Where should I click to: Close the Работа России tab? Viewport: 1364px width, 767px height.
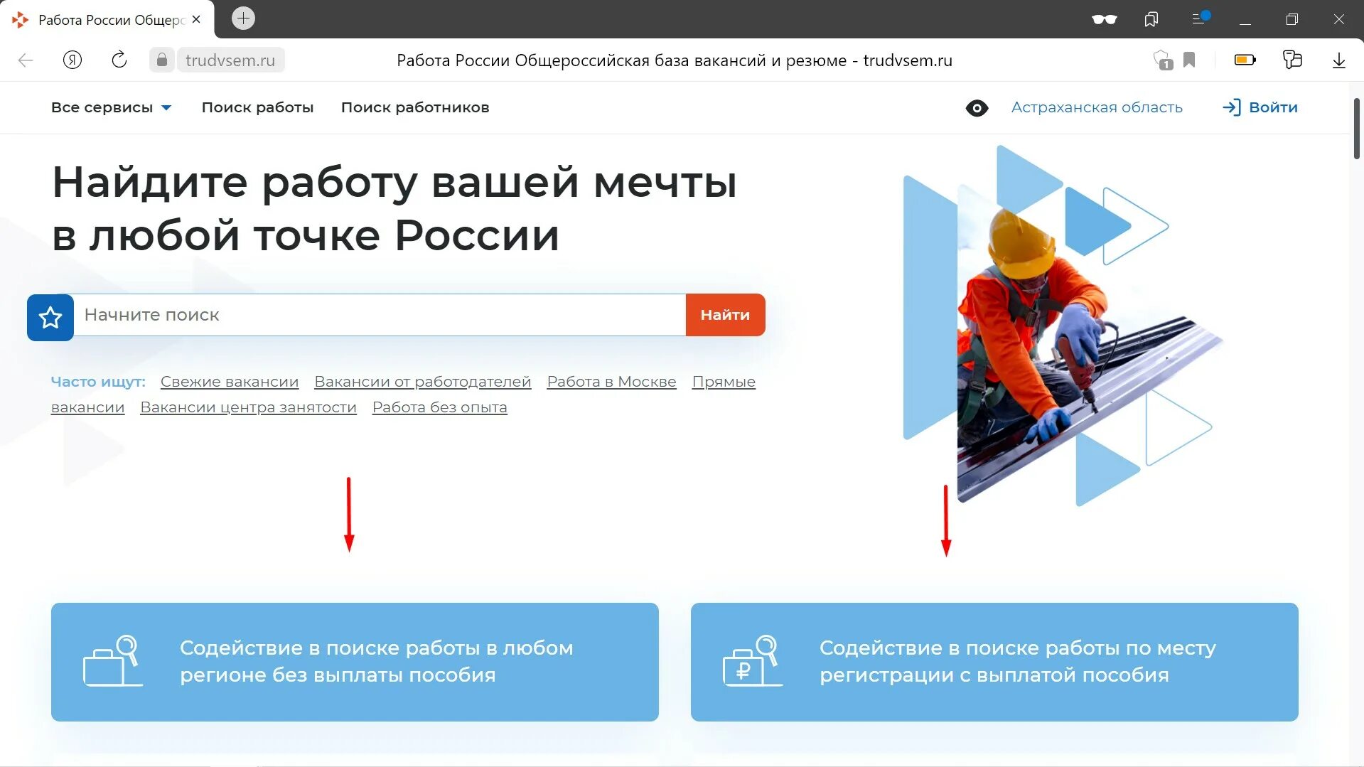tap(197, 20)
